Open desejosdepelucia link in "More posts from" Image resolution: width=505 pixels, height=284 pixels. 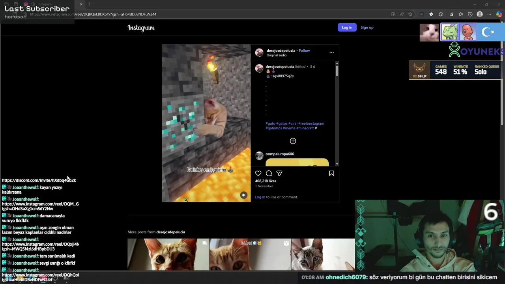(170, 232)
